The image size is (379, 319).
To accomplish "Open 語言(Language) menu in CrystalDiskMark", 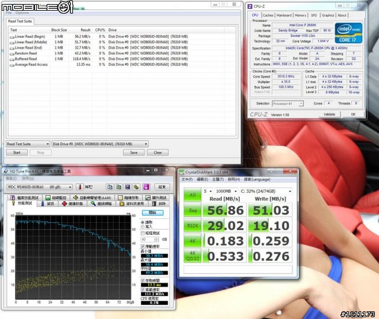I will click(x=257, y=179).
